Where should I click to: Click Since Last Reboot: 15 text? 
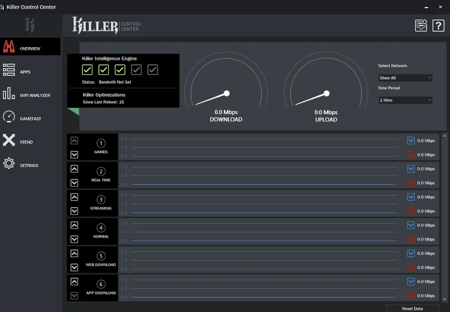click(103, 102)
